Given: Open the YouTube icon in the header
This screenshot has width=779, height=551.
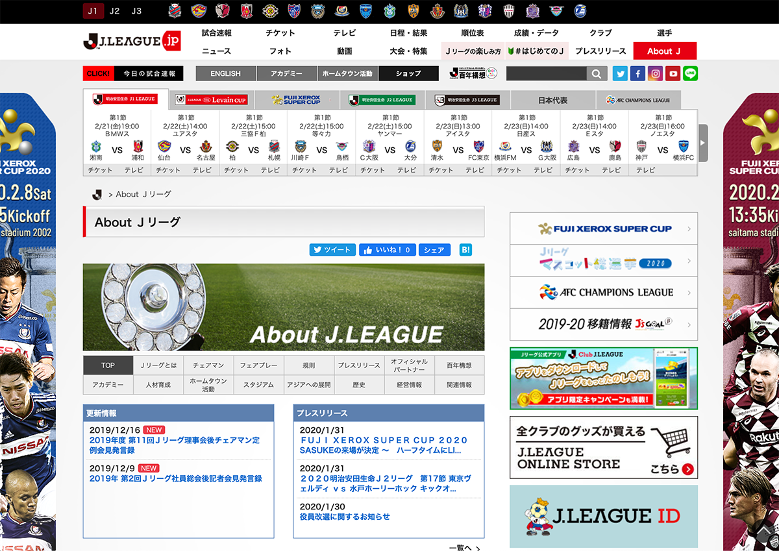Looking at the screenshot, I should click(673, 73).
